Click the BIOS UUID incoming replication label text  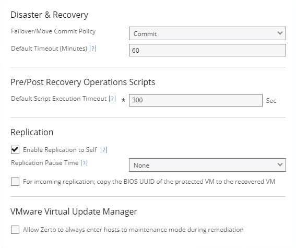[x=149, y=182]
